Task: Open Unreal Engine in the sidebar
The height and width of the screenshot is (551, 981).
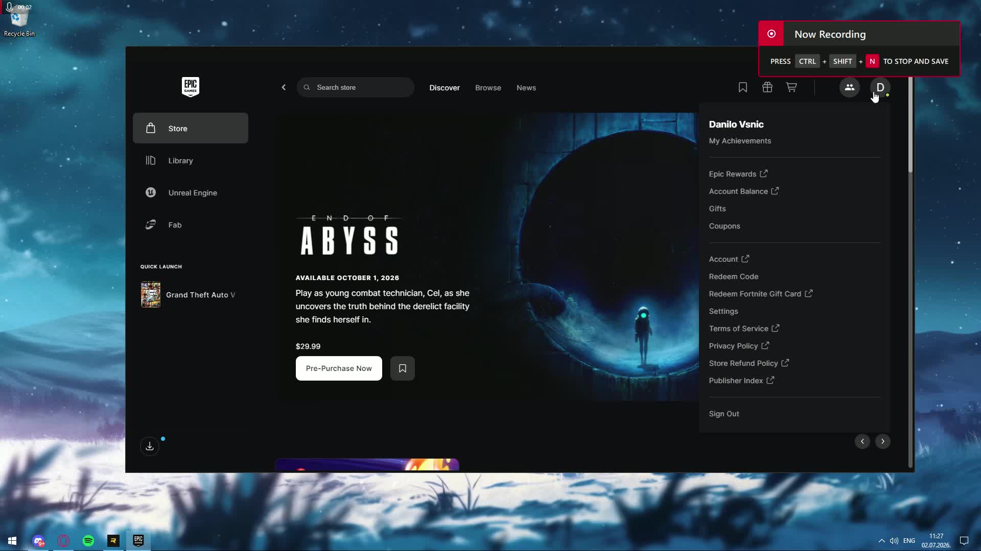Action: coord(191,192)
